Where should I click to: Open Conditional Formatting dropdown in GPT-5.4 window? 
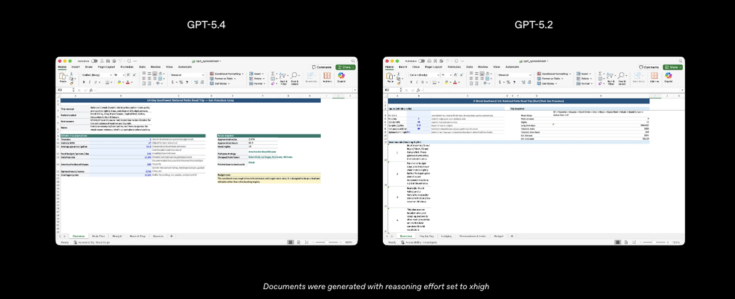click(228, 74)
